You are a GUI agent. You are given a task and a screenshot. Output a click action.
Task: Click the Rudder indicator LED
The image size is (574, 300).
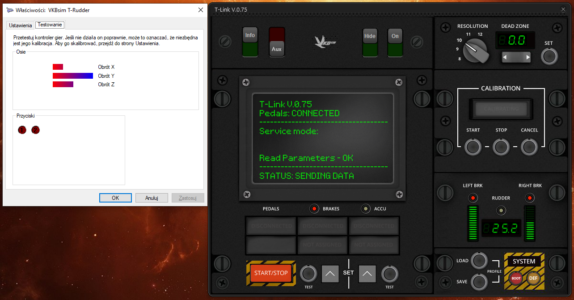501,211
